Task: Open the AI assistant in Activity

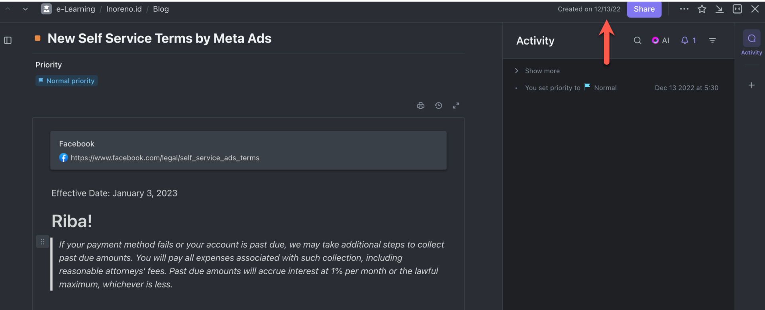Action: (x=660, y=40)
